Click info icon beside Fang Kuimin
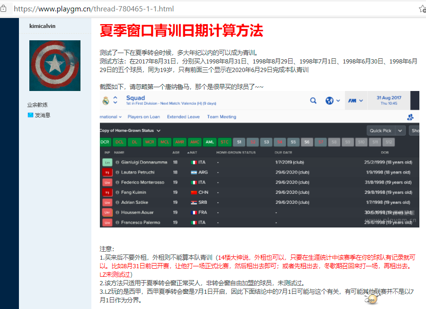Image resolution: width=426 pixels, height=309 pixels. (117, 192)
